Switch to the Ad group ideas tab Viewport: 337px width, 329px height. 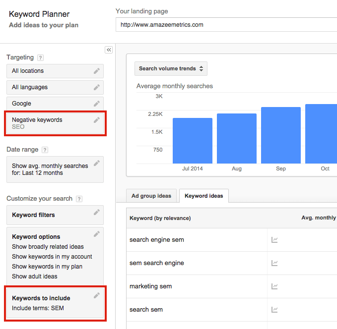[x=151, y=196]
